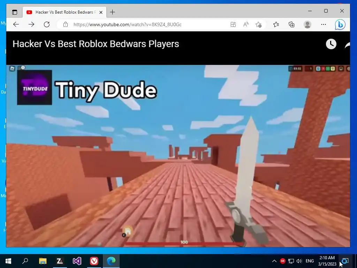This screenshot has width=357, height=268.
Task: Go back to the previous page
Action: tap(16, 24)
